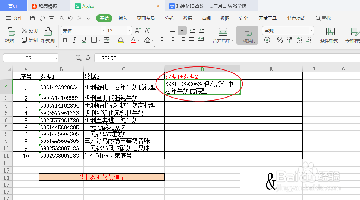Center text horizontally
The width and height of the screenshot is (360, 200).
click(x=173, y=40)
